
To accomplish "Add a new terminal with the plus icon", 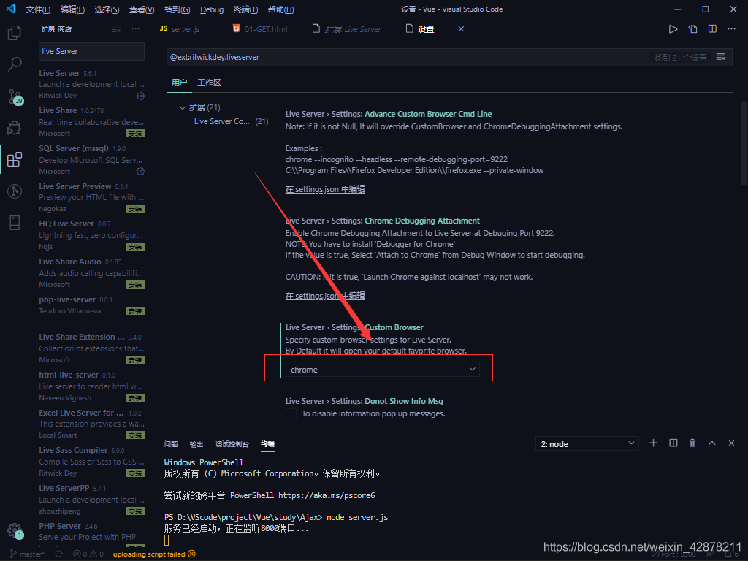I will click(653, 443).
